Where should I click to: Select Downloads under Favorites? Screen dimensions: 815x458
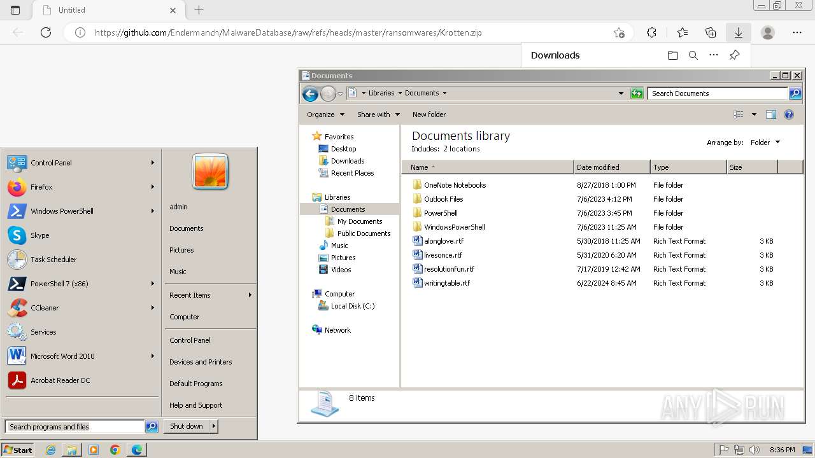click(x=348, y=161)
